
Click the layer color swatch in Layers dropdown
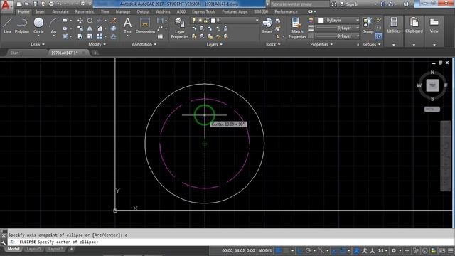(213, 21)
